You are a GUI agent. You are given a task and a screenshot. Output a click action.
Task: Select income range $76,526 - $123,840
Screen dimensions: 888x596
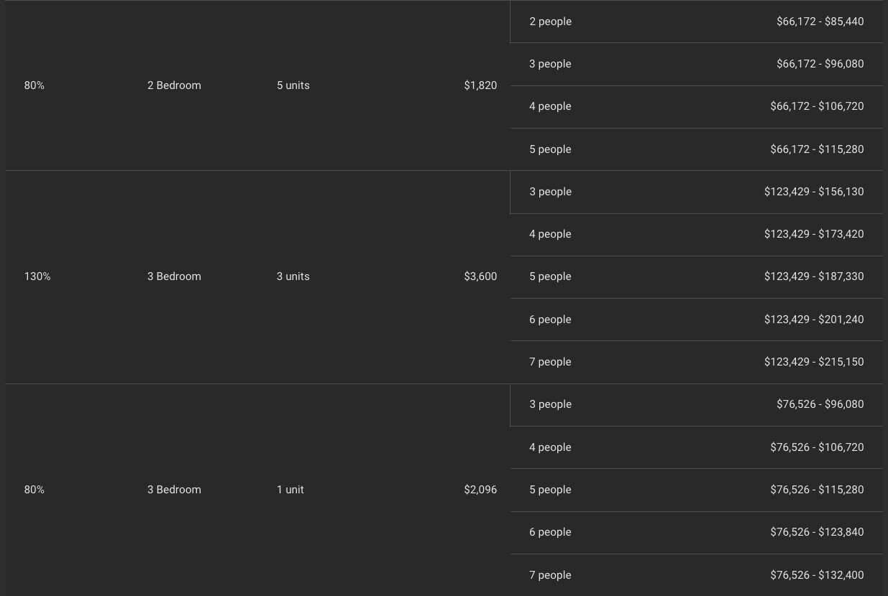coord(817,532)
